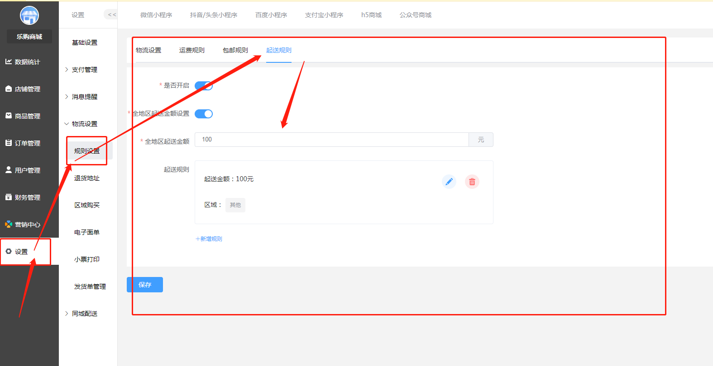Viewport: 713px width, 366px height.
Task: Switch to the 包邮规则 tab
Action: click(235, 50)
